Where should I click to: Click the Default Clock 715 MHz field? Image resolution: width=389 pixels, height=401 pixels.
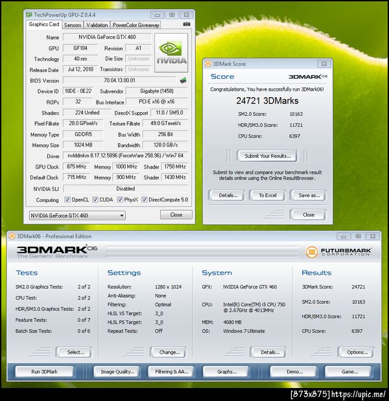pos(77,178)
